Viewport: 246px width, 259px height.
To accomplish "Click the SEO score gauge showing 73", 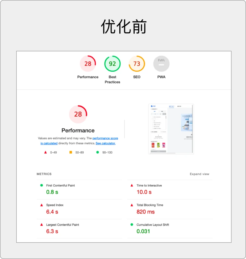I will click(137, 64).
